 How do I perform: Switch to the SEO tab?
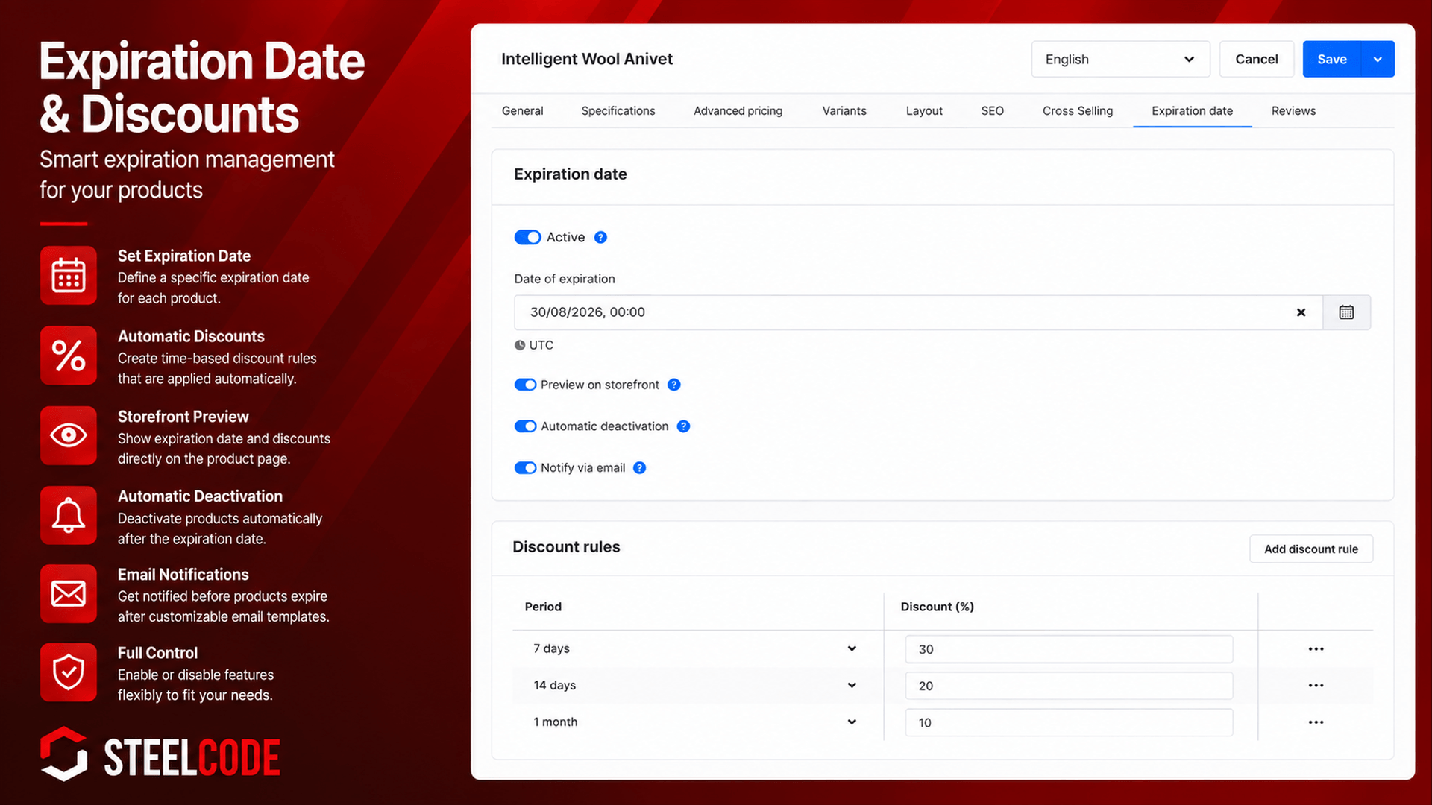[x=992, y=111]
